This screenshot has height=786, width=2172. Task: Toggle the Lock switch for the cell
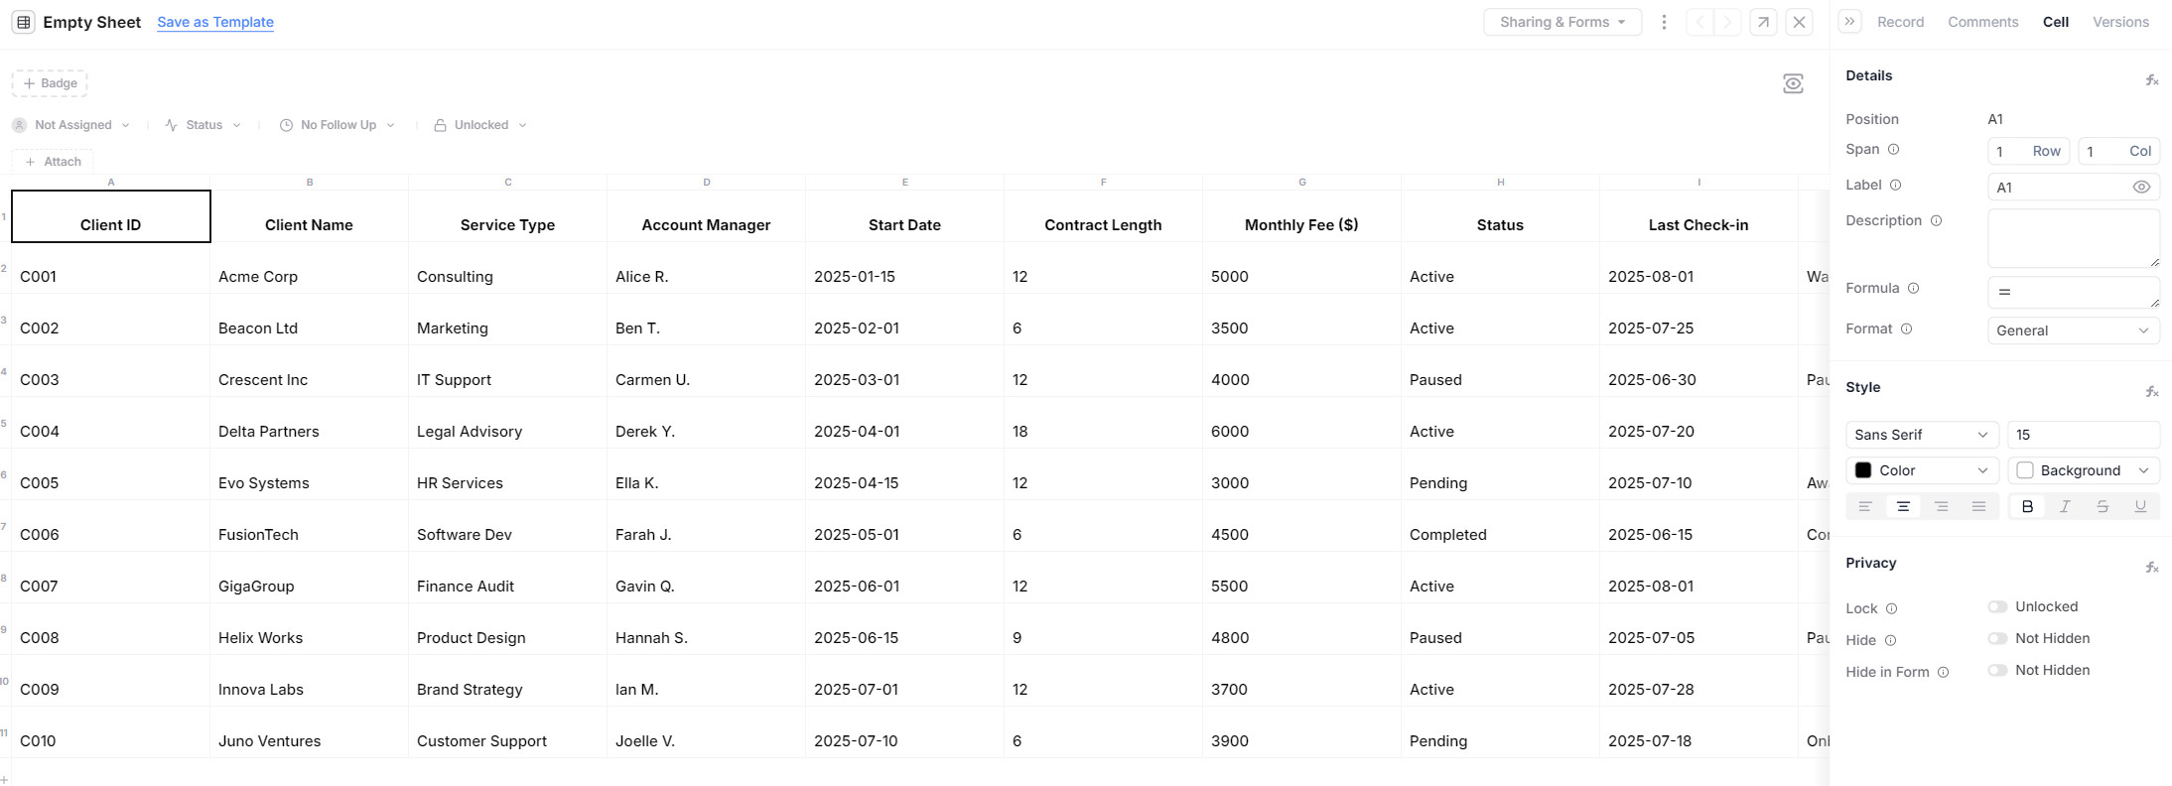click(1997, 606)
